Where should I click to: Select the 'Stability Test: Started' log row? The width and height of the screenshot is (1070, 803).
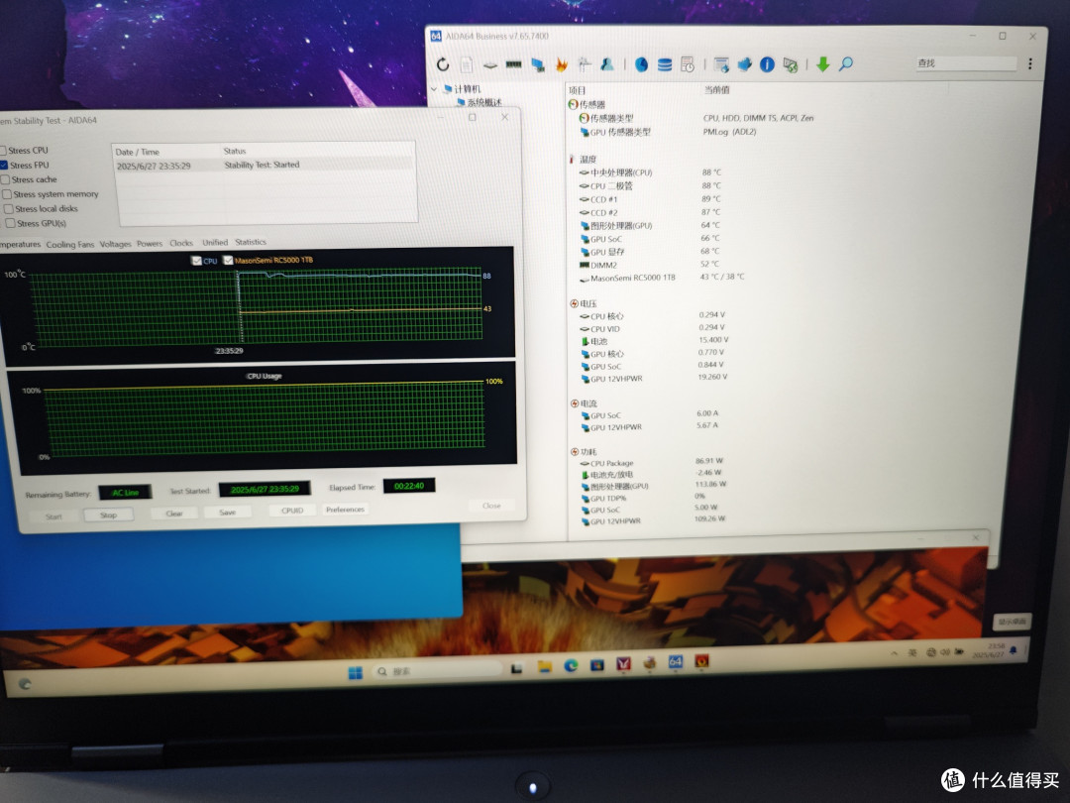click(x=265, y=165)
